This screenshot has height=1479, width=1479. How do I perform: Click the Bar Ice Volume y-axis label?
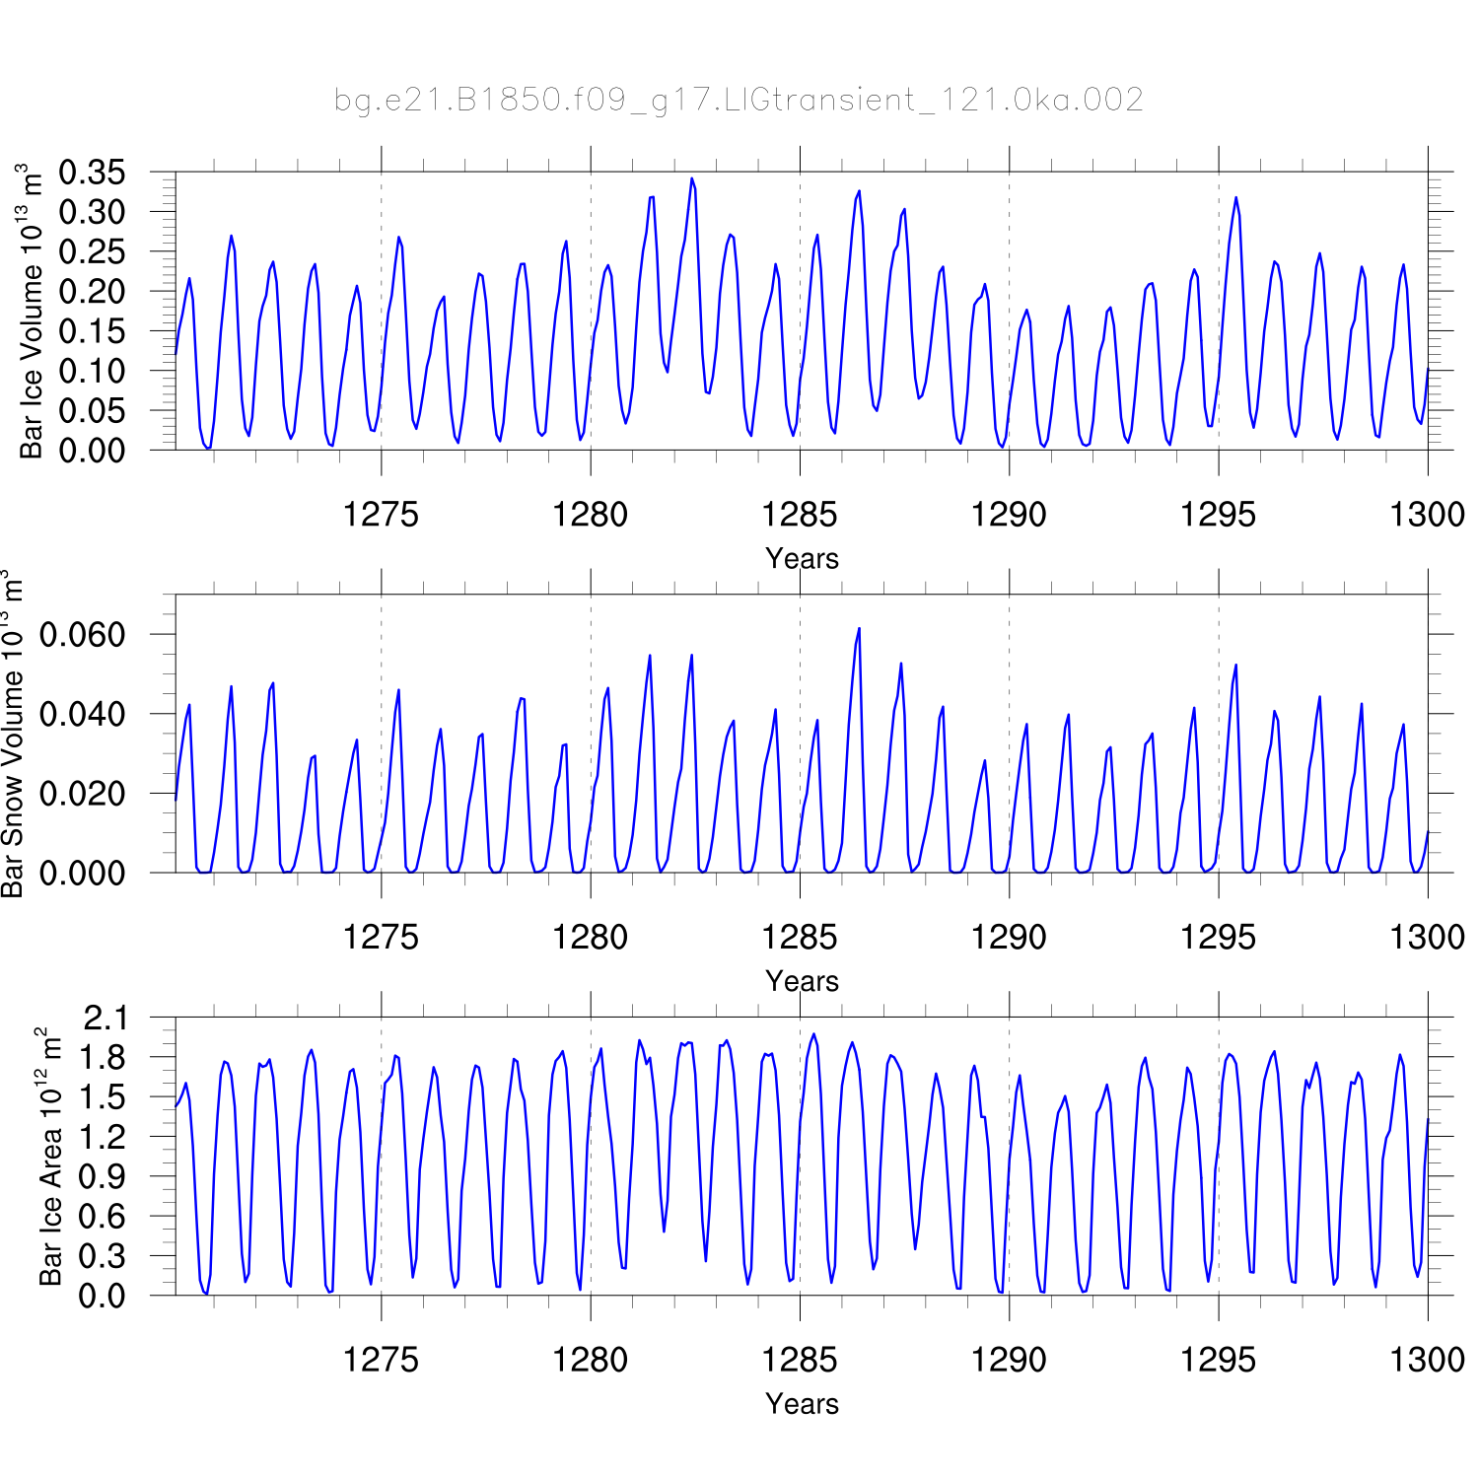[x=32, y=312]
